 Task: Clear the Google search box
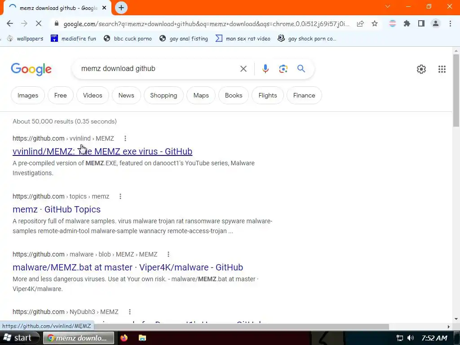click(243, 69)
